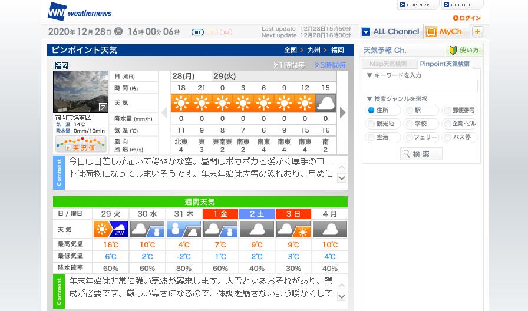Image resolution: width=528 pixels, height=311 pixels.
Task: Select the 郵便番号 radio option
Action: click(460, 110)
